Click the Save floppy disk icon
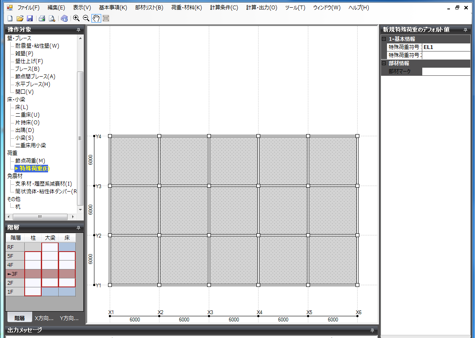 pyautogui.click(x=30, y=18)
